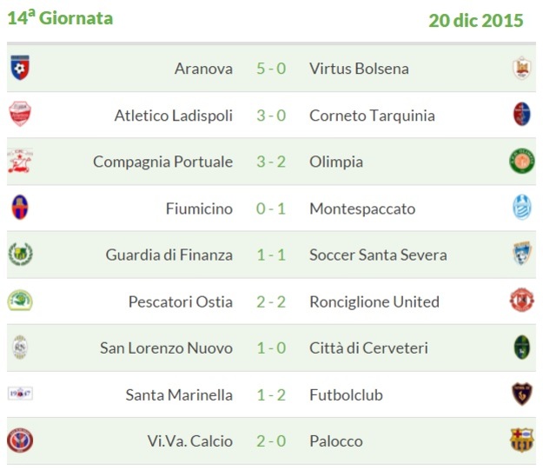Click the Aranova team crest

[x=19, y=69]
